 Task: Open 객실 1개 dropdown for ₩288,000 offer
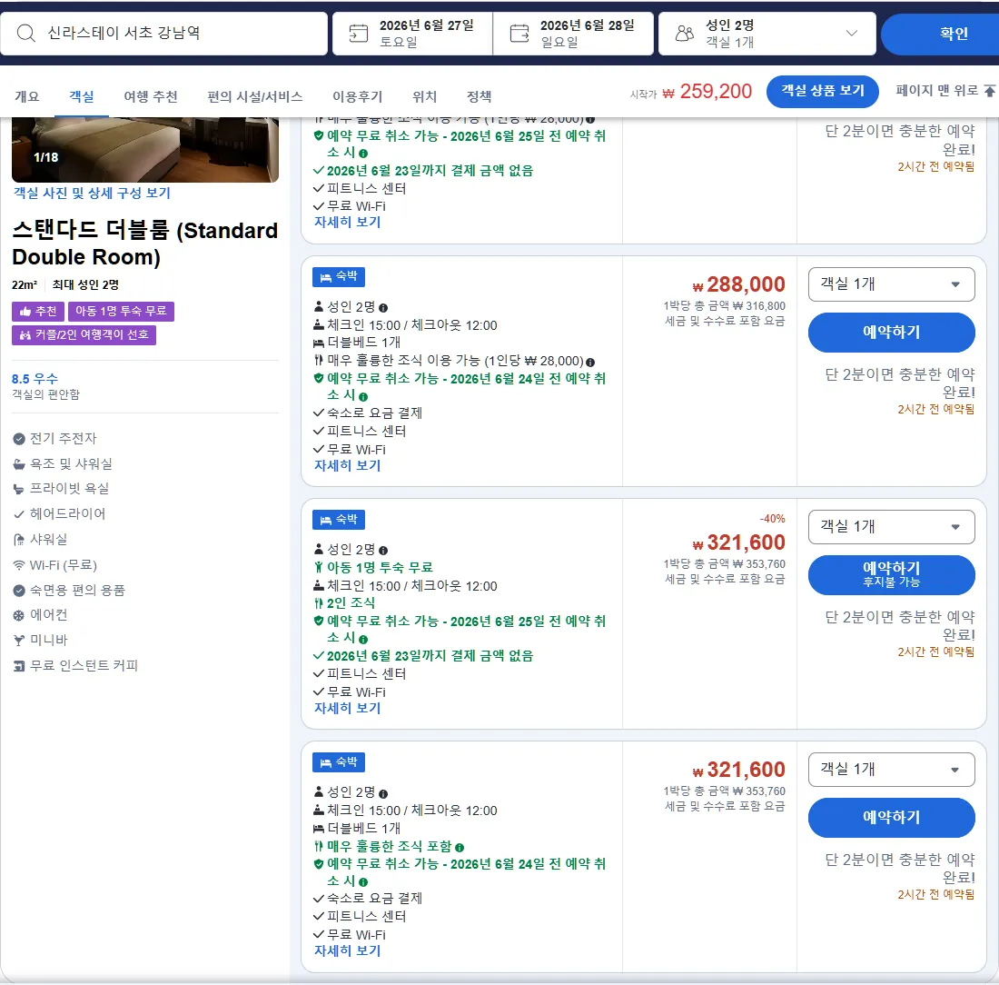891,284
